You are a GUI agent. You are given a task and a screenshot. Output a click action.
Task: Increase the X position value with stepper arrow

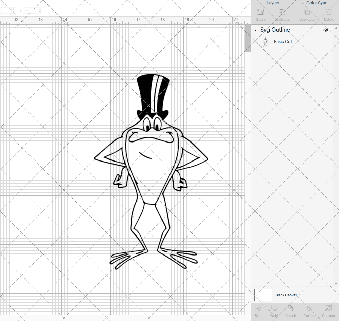pyautogui.click(x=14, y=8)
